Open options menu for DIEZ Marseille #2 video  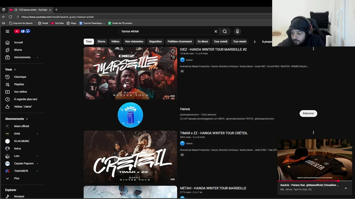tap(313, 49)
